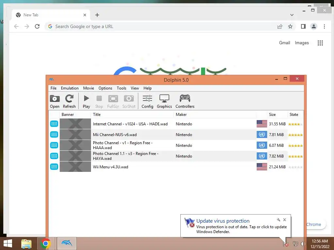The height and width of the screenshot is (250, 334).
Task: Click the FullScr toolbar icon
Action: (113, 101)
